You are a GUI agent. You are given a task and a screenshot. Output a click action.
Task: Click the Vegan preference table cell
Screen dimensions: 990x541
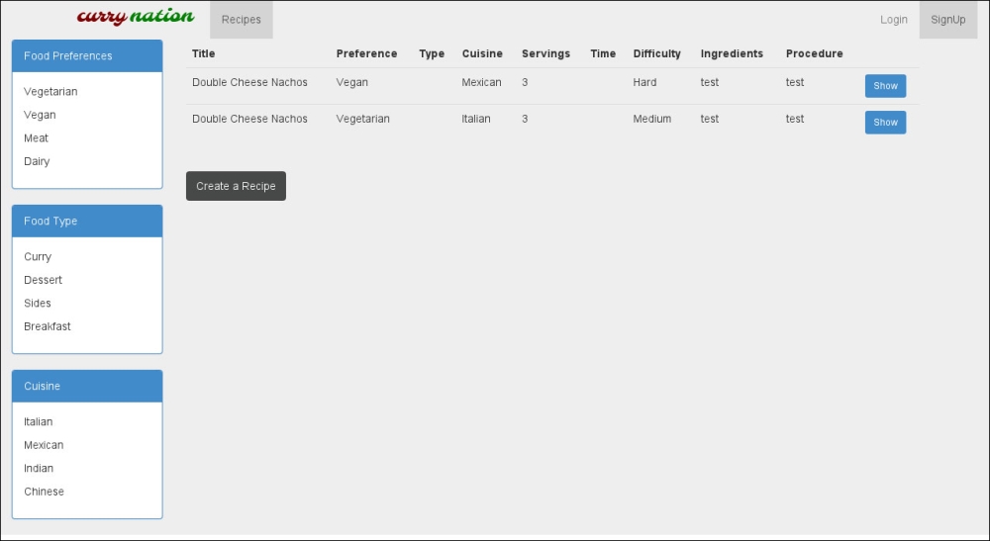(x=351, y=83)
